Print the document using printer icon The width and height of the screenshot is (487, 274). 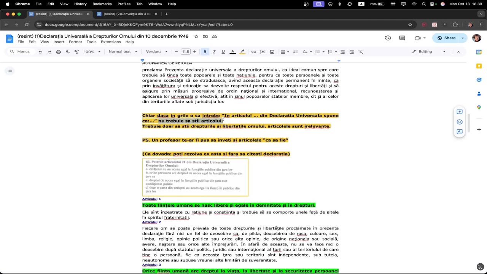pyautogui.click(x=59, y=52)
